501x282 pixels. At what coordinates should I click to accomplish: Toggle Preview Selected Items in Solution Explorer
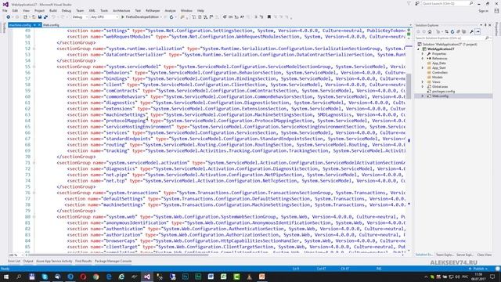(478, 31)
